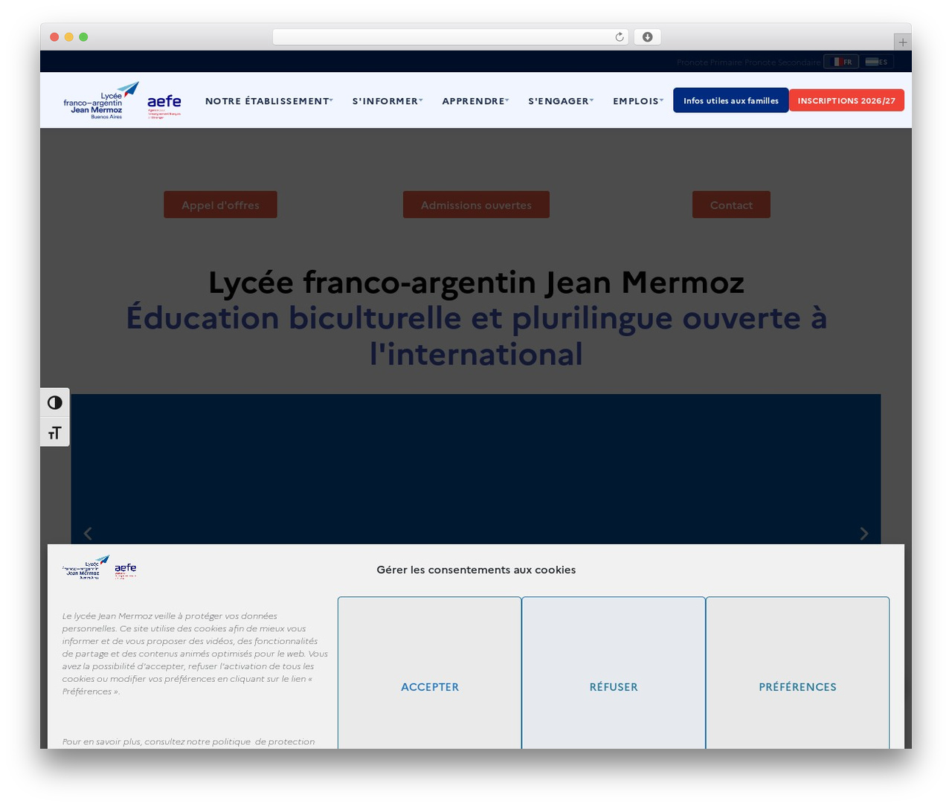Open Infos utiles aux familles
952x806 pixels.
tap(731, 100)
